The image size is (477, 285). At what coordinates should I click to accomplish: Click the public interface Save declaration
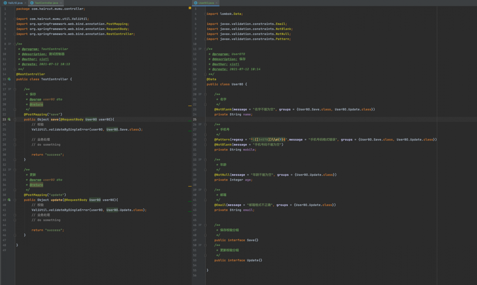click(x=236, y=240)
